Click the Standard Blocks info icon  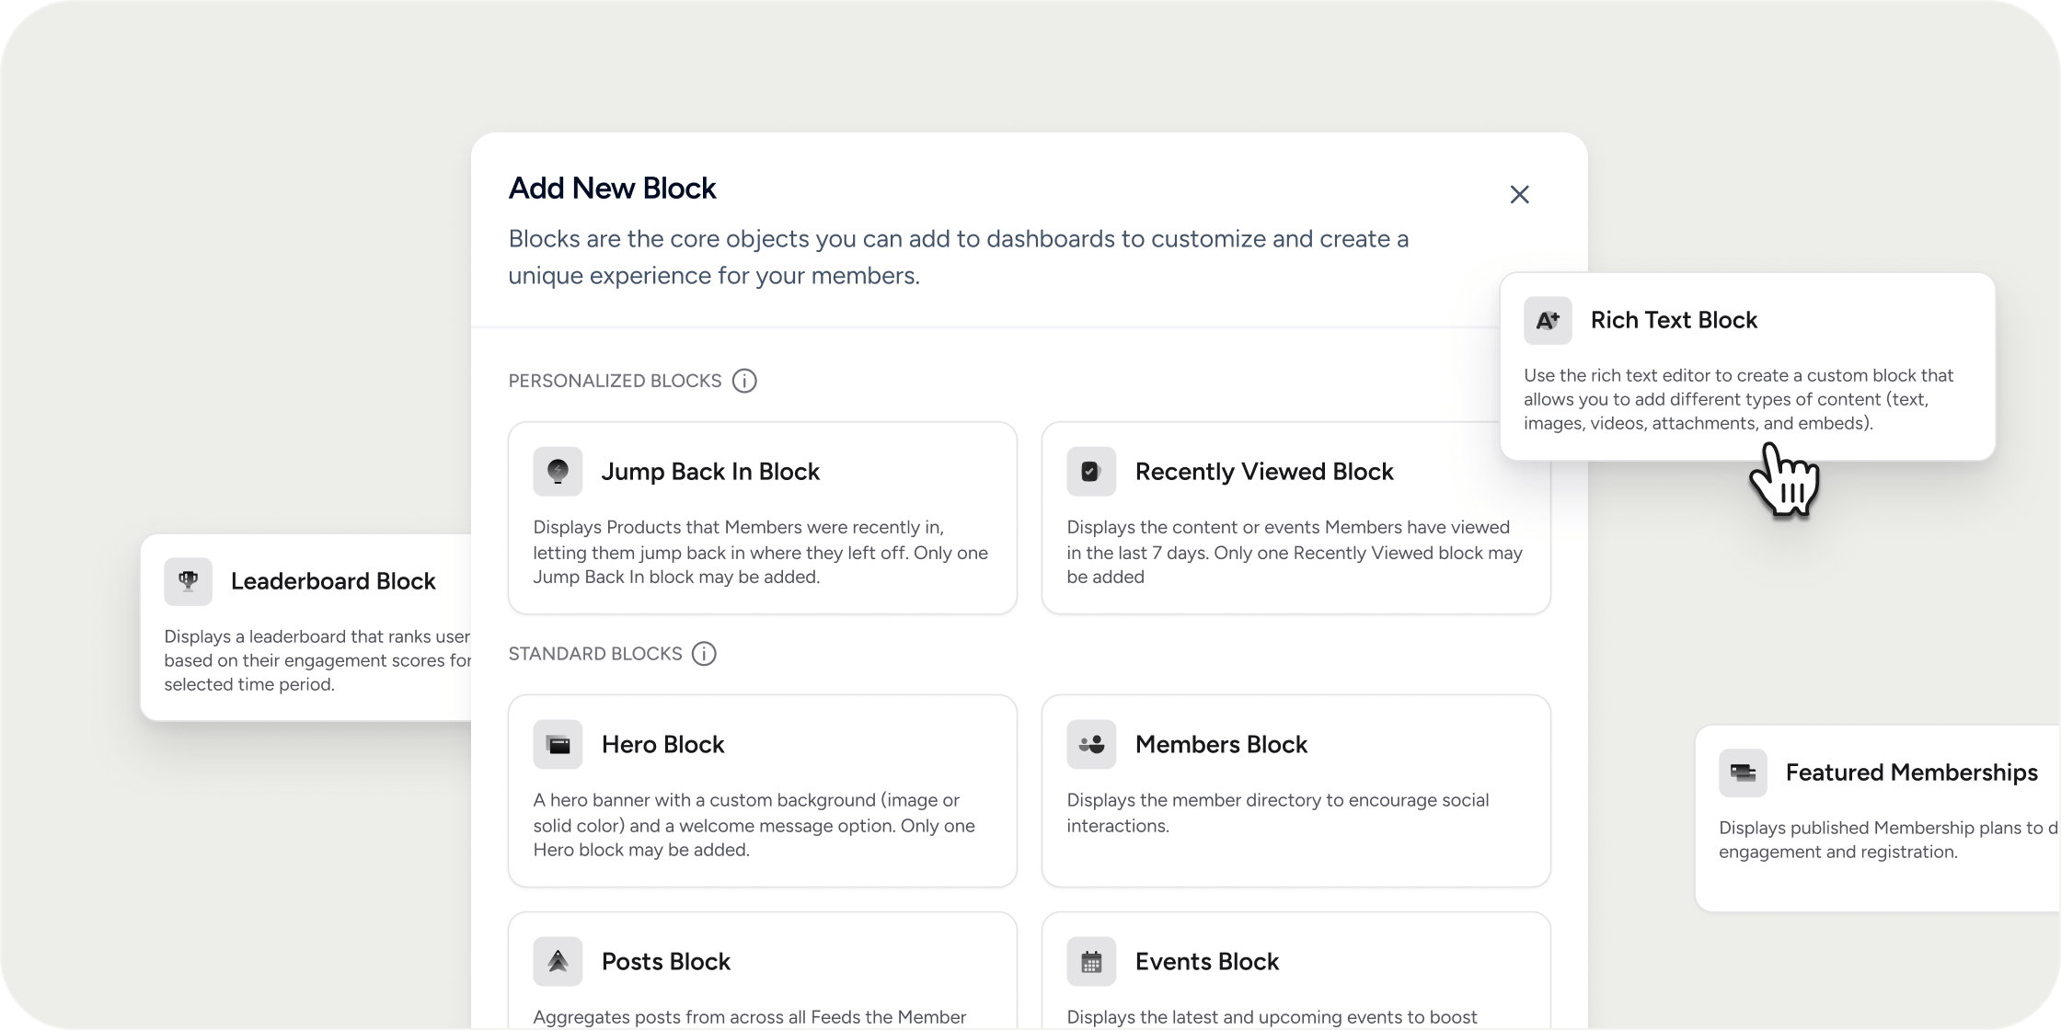(704, 654)
